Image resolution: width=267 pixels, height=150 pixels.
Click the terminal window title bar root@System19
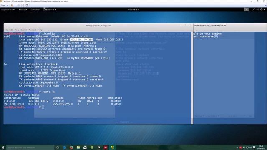[x=98, y=25]
